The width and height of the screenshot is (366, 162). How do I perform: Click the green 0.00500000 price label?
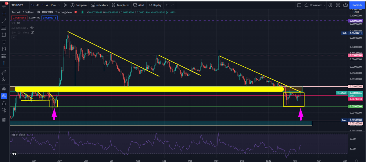[355, 107]
